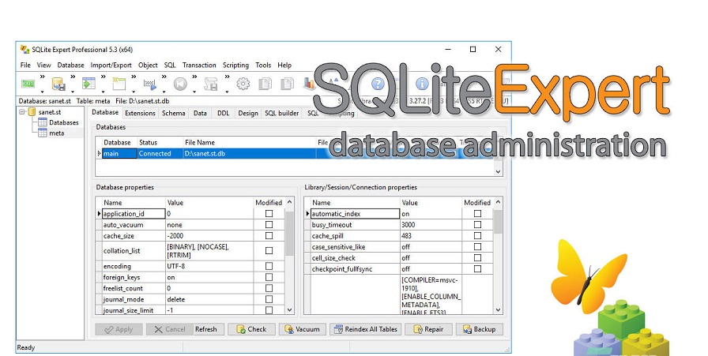Toggle Modified checkbox for collation_list
The height and width of the screenshot is (356, 708).
tap(269, 250)
